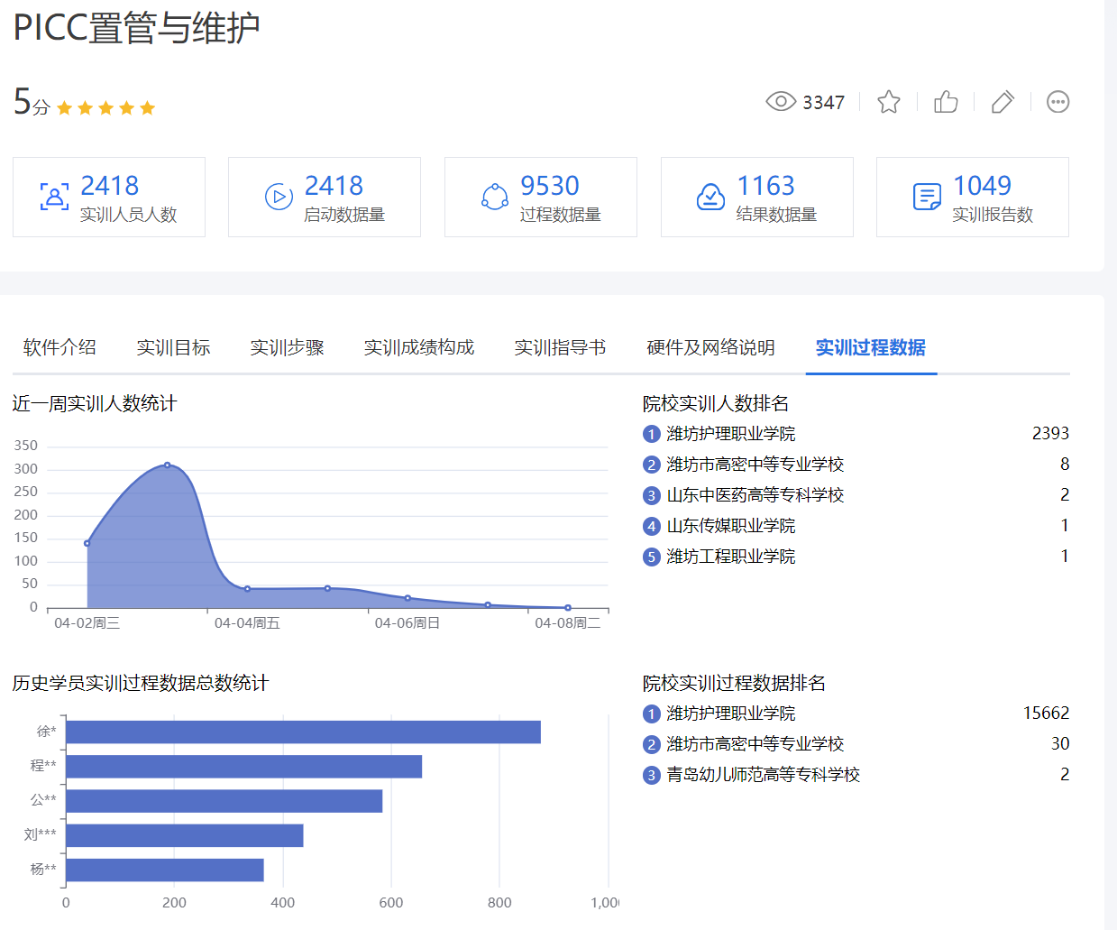Click 潍坊护理职业学院 in the 实训人数 ranking
This screenshot has width=1117, height=930.
[x=730, y=434]
